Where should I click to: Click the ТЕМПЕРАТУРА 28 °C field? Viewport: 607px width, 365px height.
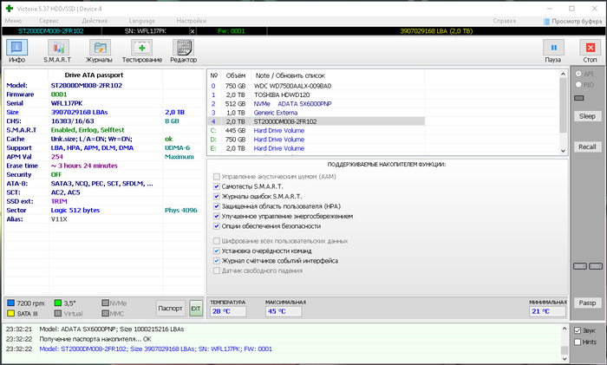pyautogui.click(x=228, y=311)
